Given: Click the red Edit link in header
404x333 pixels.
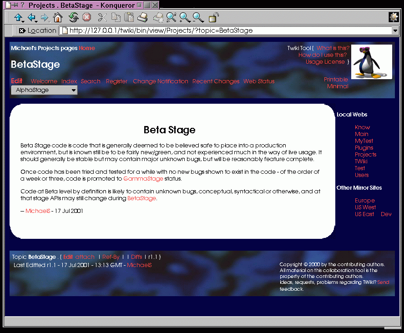Looking at the screenshot, I should pyautogui.click(x=17, y=81).
